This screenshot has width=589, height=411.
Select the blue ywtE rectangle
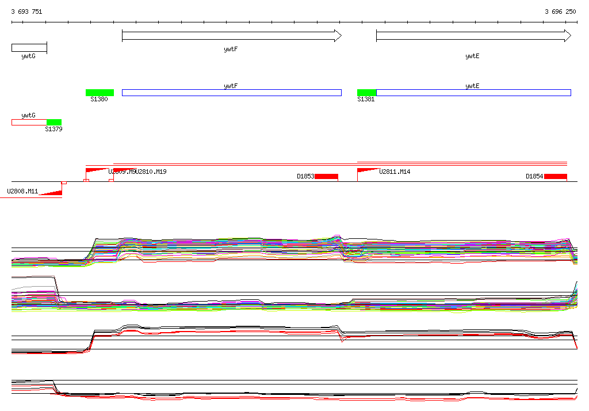pos(474,93)
